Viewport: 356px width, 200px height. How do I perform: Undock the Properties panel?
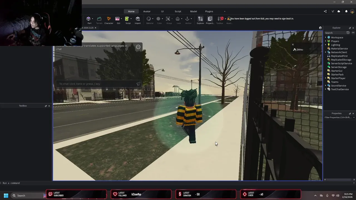pos(350,113)
